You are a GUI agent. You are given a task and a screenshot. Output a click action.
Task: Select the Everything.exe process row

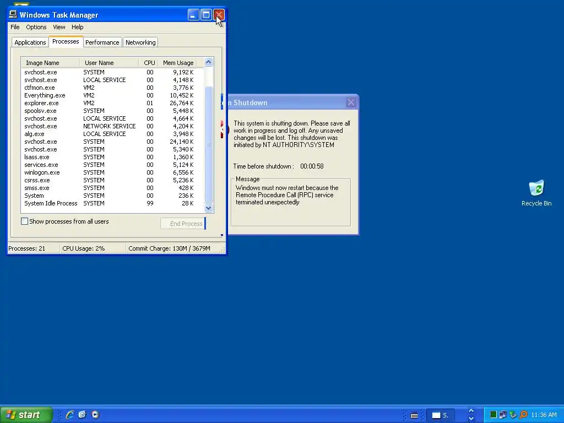112,95
